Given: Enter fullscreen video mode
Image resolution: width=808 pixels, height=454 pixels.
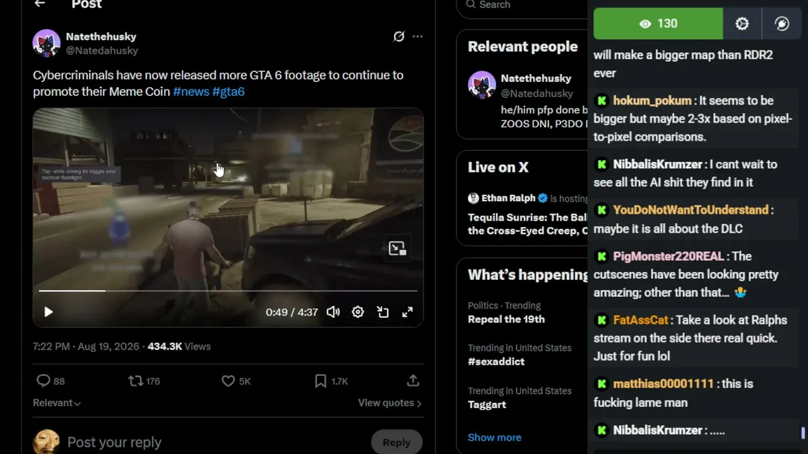Looking at the screenshot, I should pyautogui.click(x=408, y=311).
